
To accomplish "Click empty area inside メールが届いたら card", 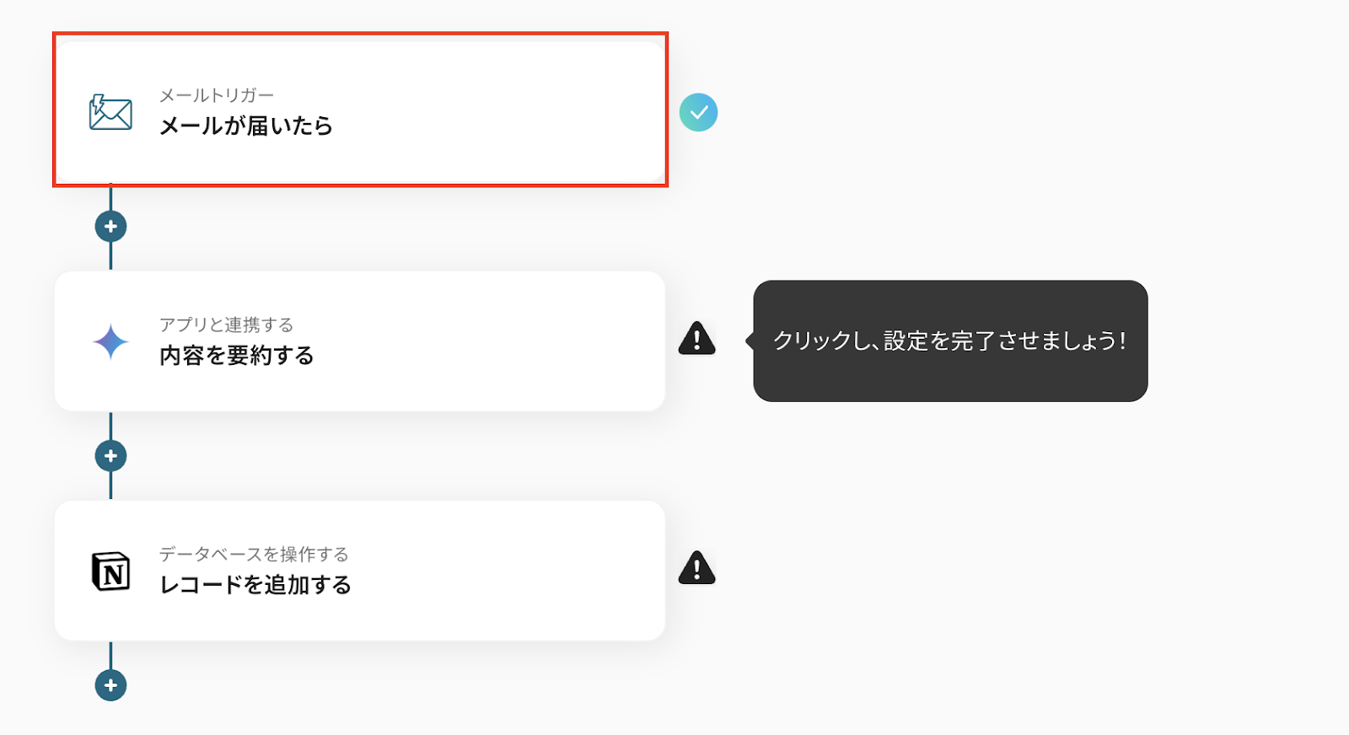I will click(497, 112).
